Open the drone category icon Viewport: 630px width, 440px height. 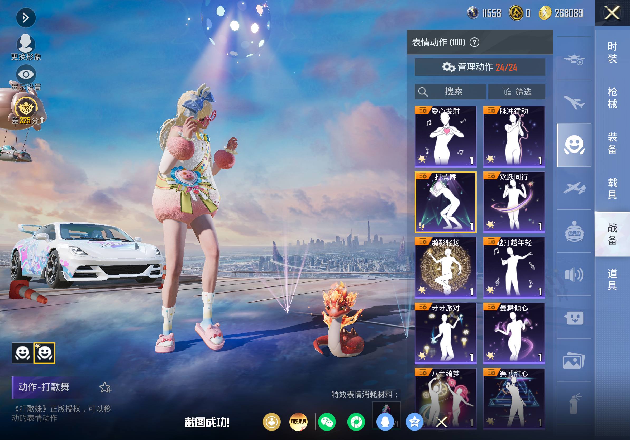pos(574,59)
